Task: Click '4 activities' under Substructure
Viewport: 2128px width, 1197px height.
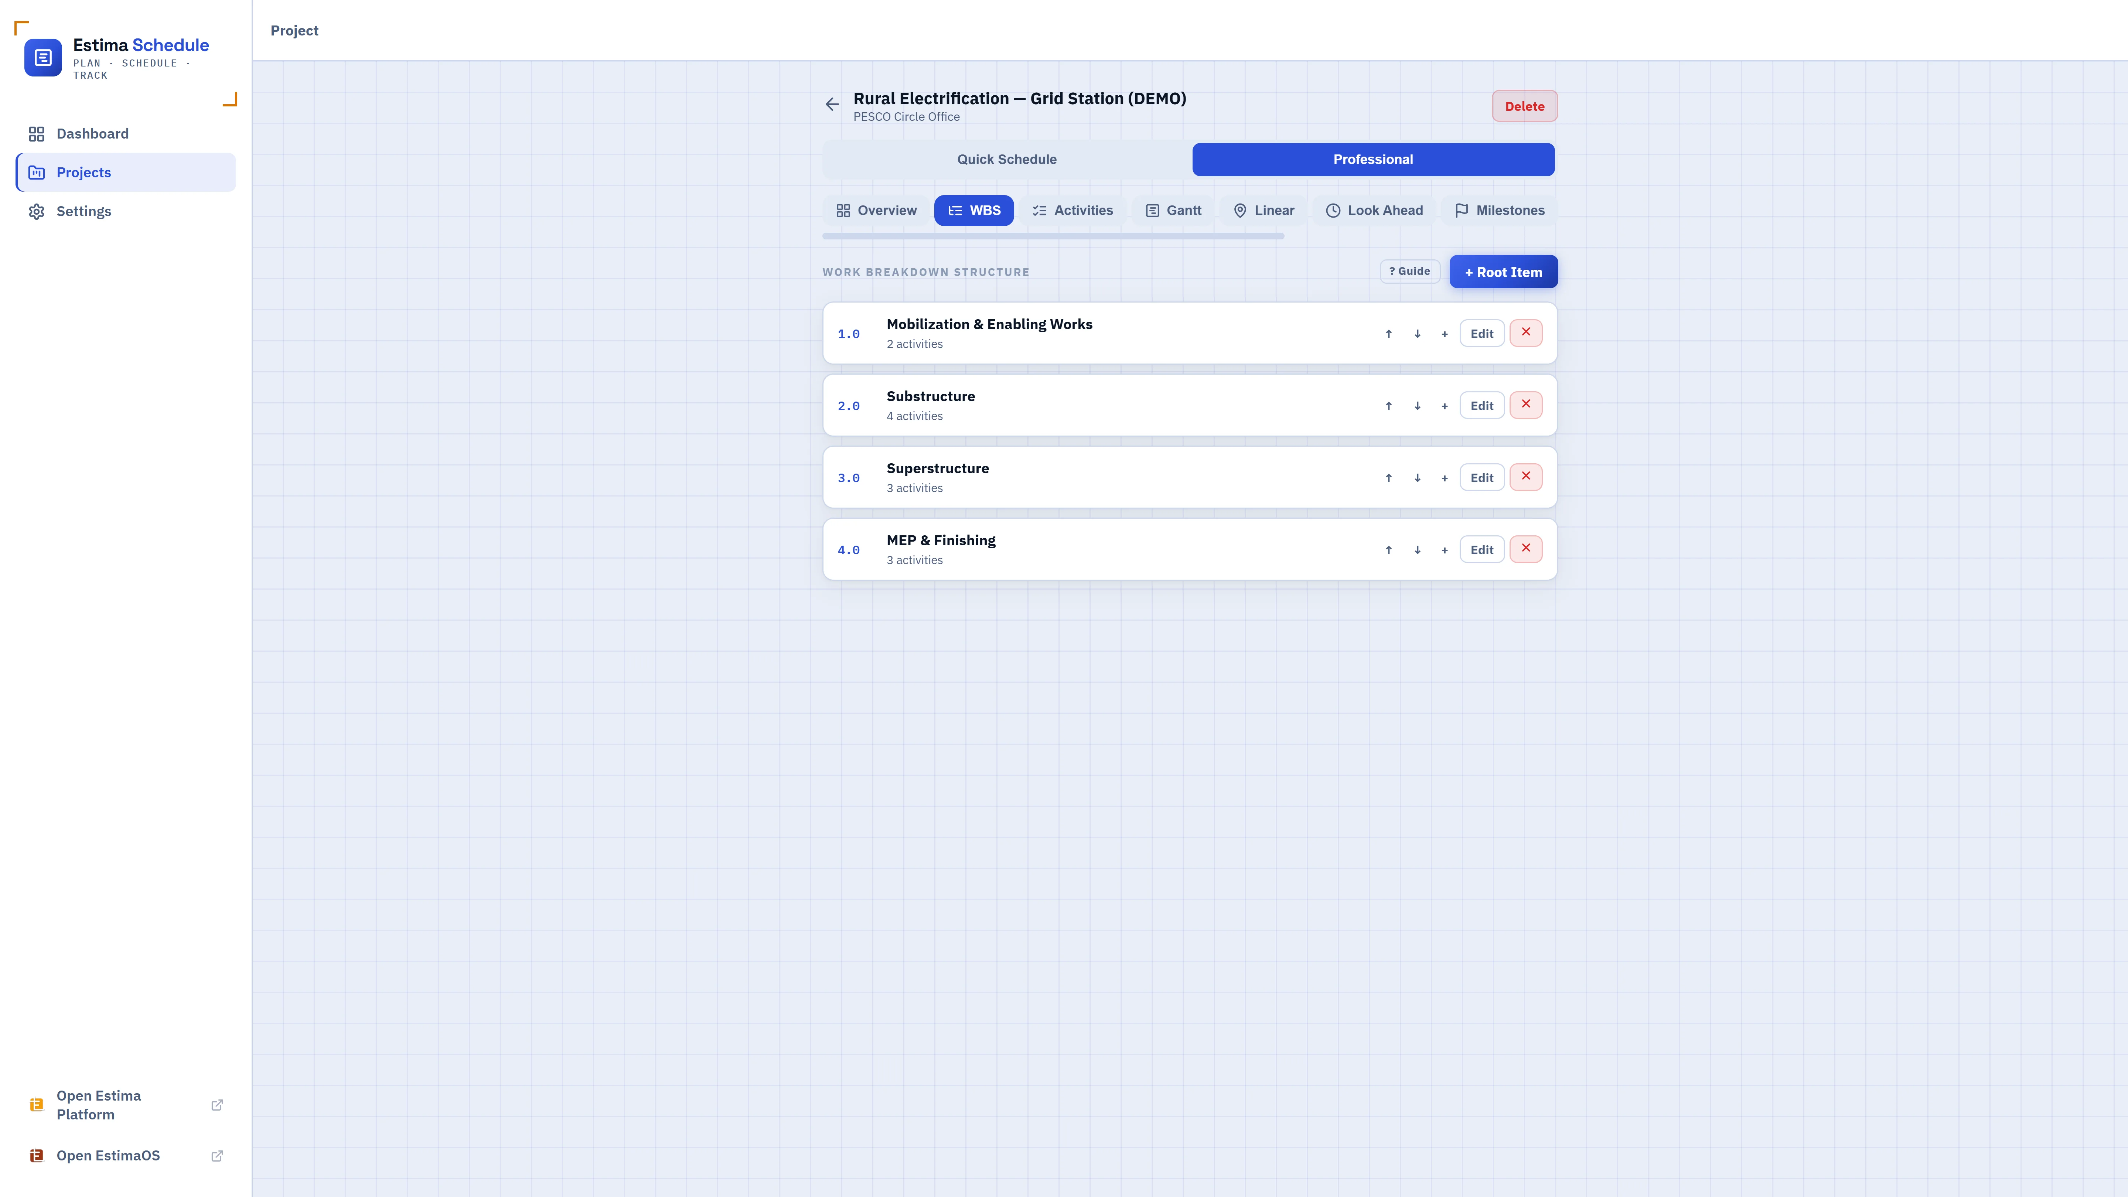Action: pos(914,416)
